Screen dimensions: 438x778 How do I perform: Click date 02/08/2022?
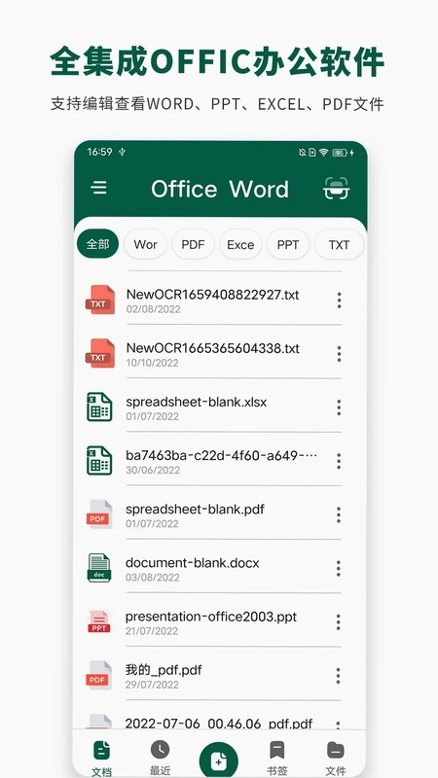[153, 309]
